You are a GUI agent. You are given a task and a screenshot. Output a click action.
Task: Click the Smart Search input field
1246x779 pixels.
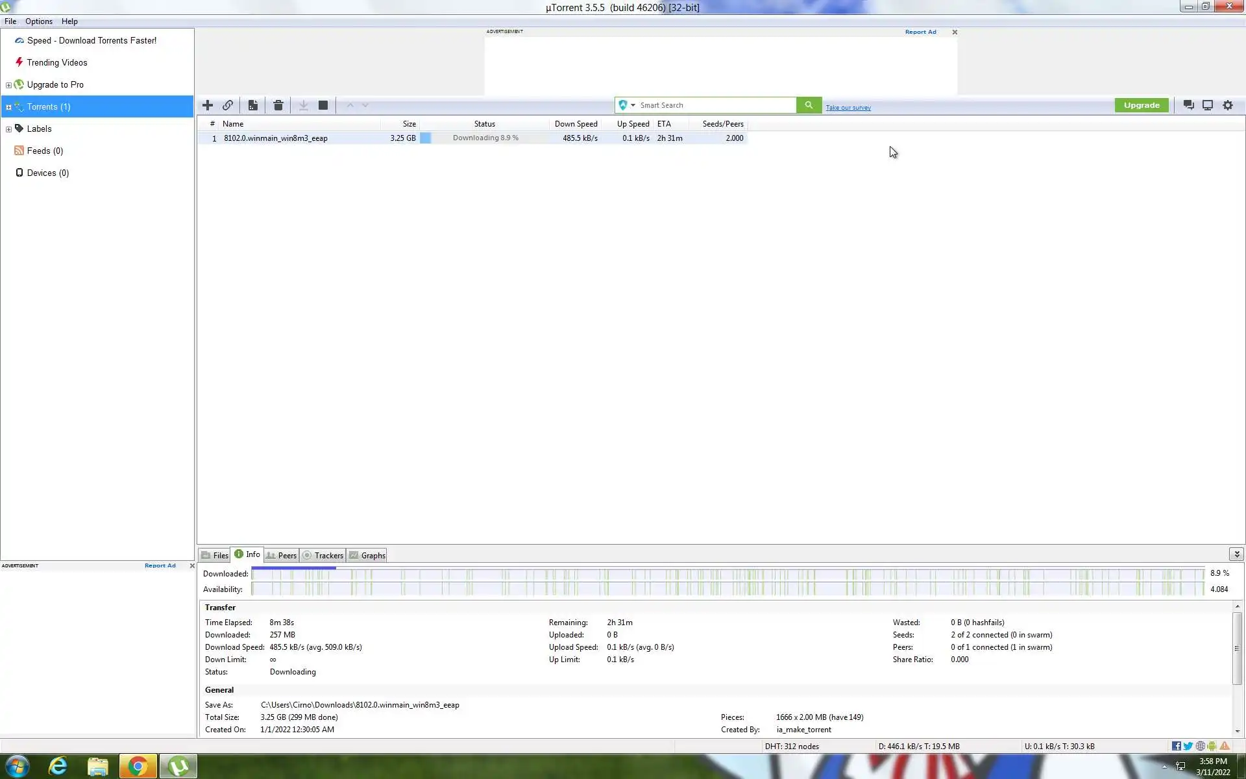tap(714, 105)
